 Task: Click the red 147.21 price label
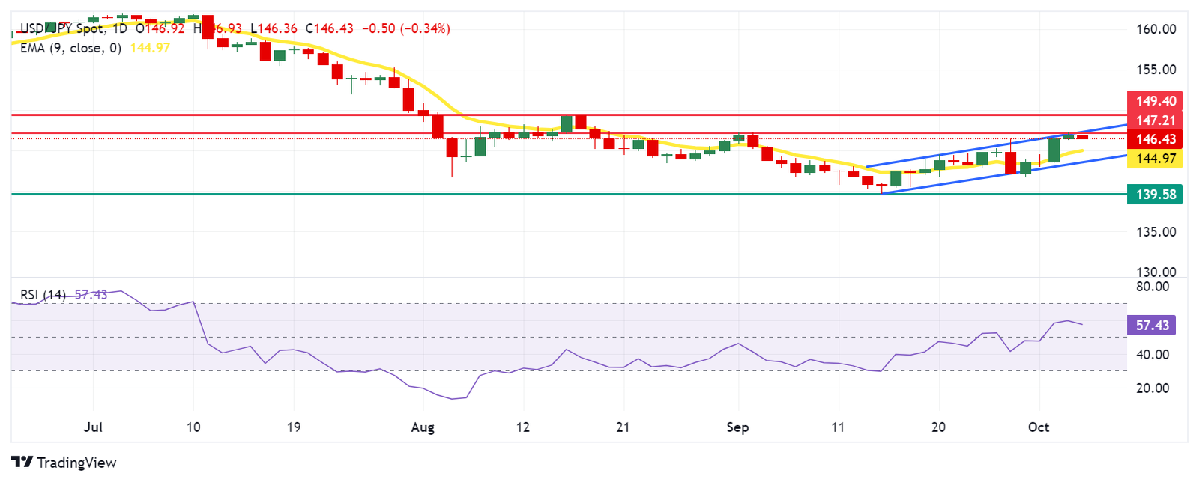click(x=1155, y=120)
